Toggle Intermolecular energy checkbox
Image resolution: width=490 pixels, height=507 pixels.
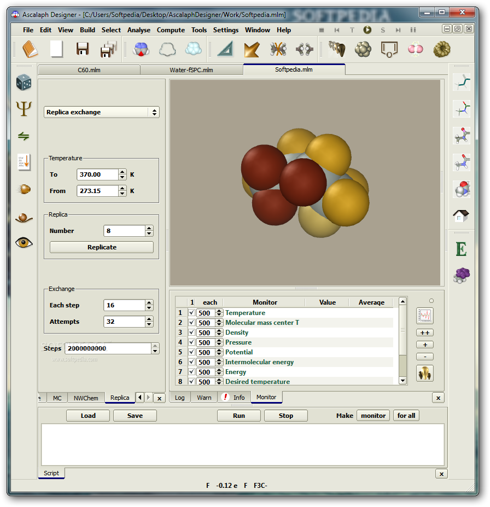click(x=191, y=362)
